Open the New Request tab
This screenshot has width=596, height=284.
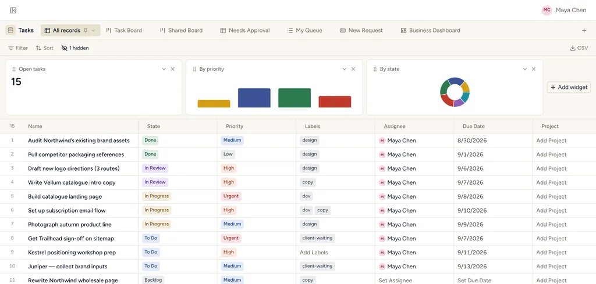(x=361, y=30)
